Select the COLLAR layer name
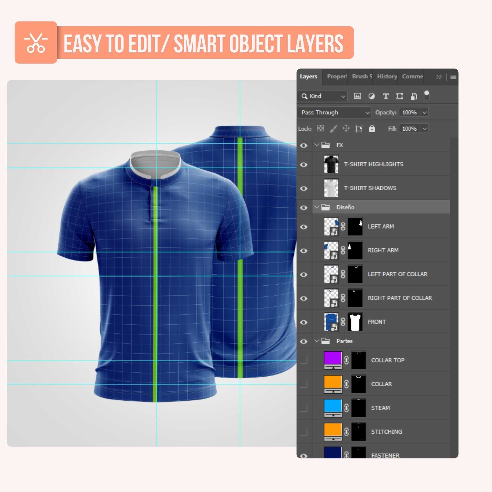 click(382, 384)
